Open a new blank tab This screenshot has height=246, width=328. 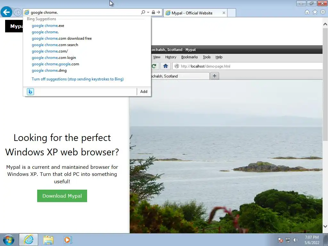(232, 13)
